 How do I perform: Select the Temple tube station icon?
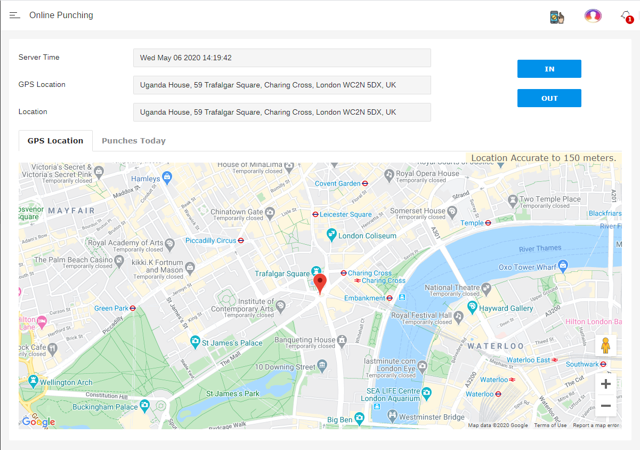(x=488, y=223)
